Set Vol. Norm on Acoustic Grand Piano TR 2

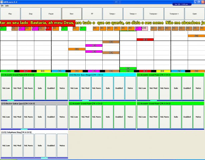click(x=165, y=88)
